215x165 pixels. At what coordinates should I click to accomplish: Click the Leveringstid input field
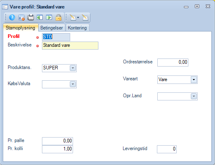click(x=167, y=149)
